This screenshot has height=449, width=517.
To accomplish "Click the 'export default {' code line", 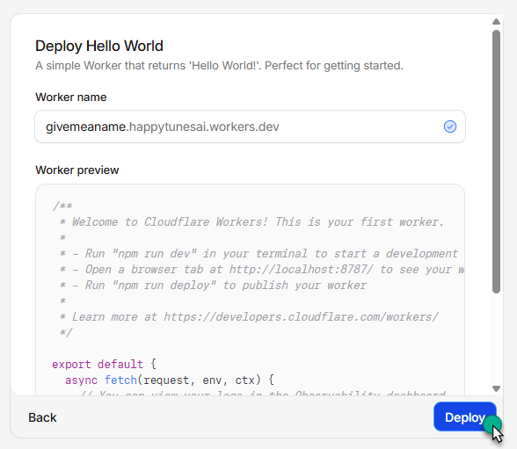I will 104,364.
